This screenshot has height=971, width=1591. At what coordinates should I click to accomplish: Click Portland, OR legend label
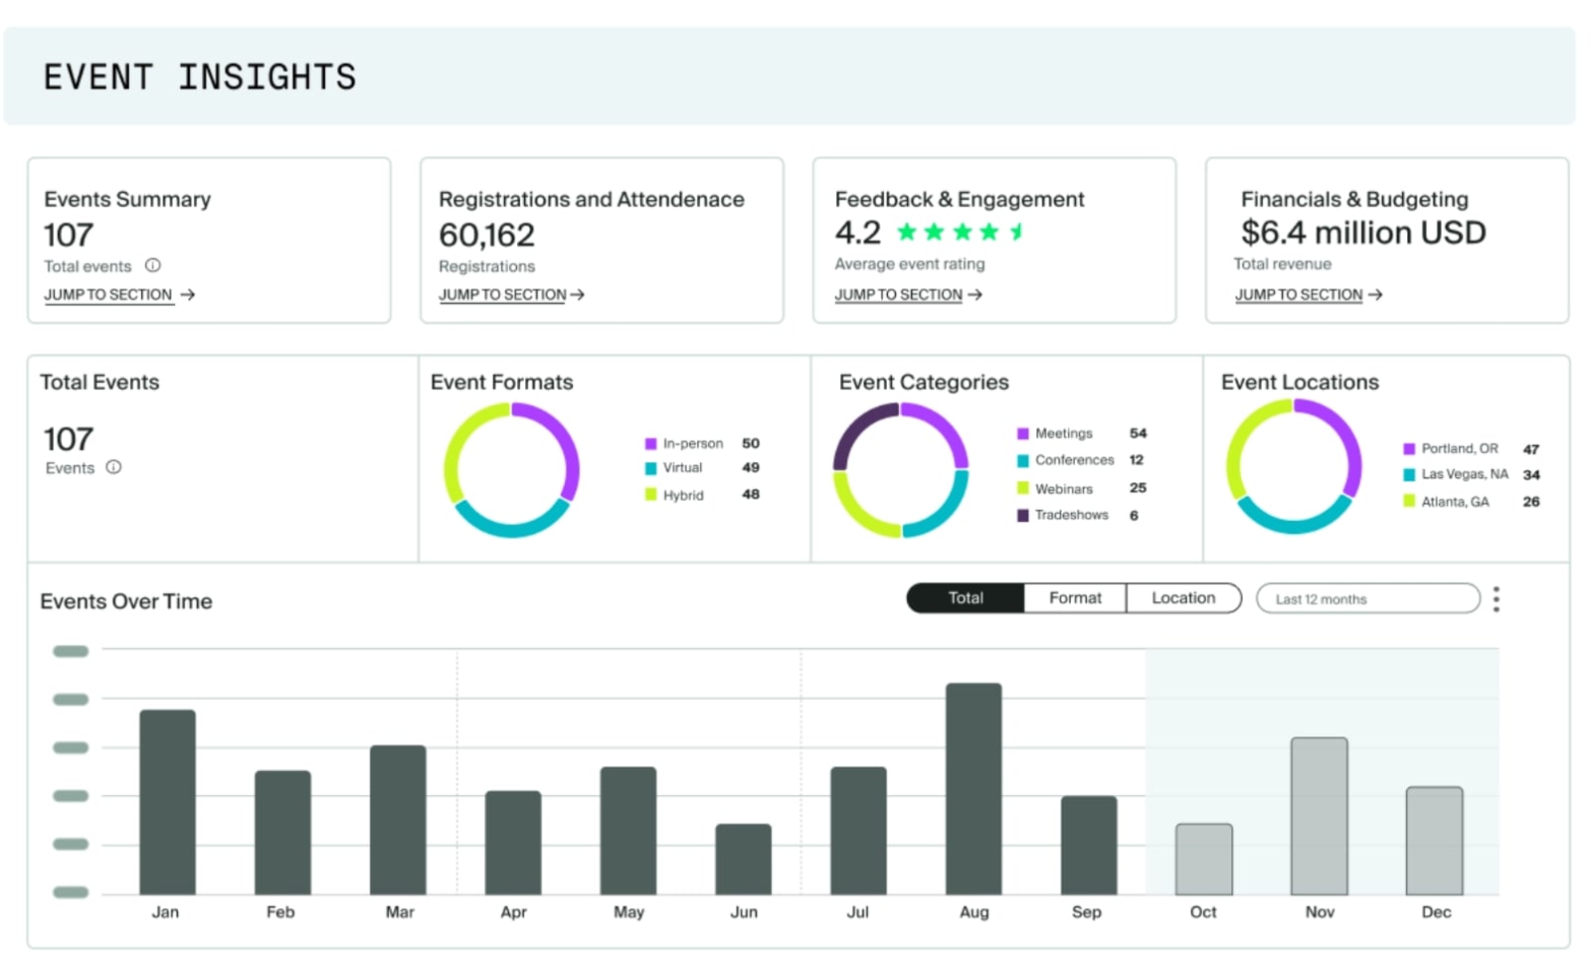1460,449
